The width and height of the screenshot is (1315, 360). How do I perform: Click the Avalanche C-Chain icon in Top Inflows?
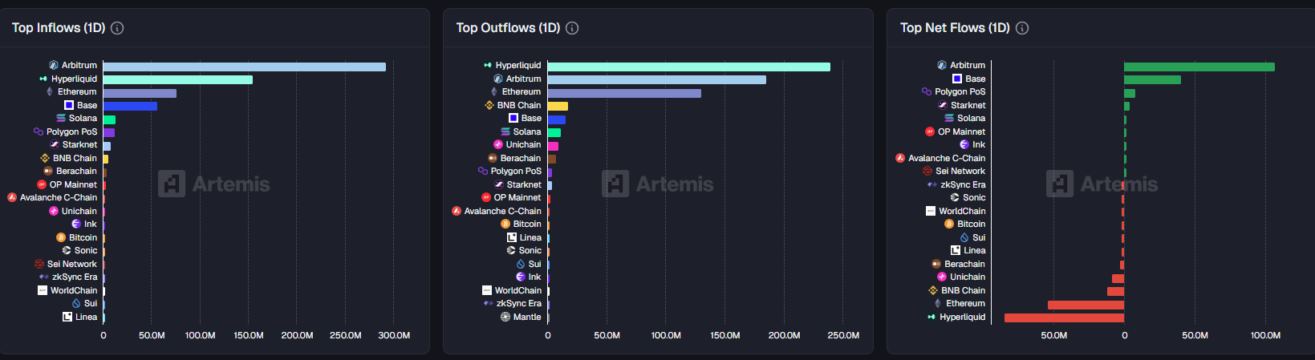pos(12,197)
